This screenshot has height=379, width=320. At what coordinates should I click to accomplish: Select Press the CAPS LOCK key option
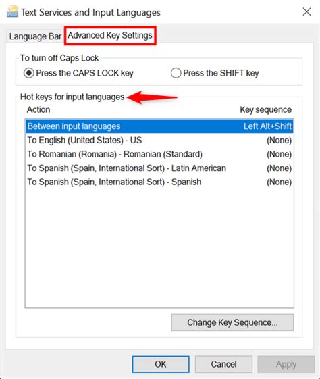point(78,73)
